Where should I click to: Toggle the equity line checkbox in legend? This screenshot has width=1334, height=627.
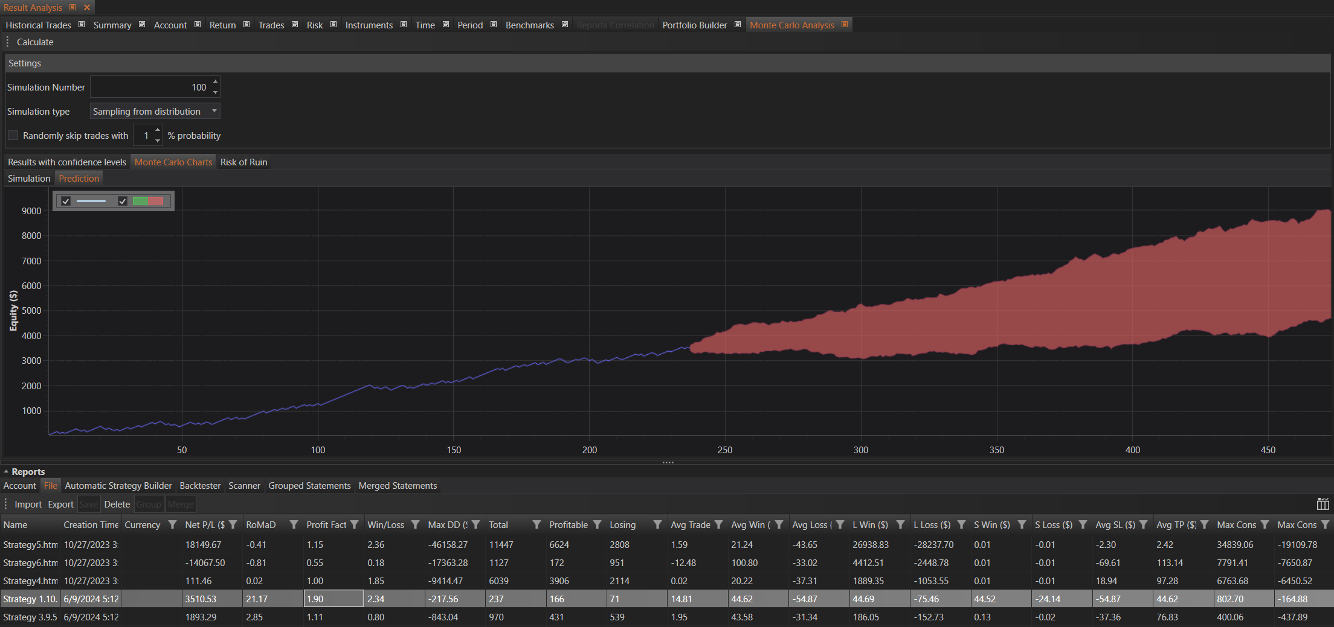pos(66,201)
